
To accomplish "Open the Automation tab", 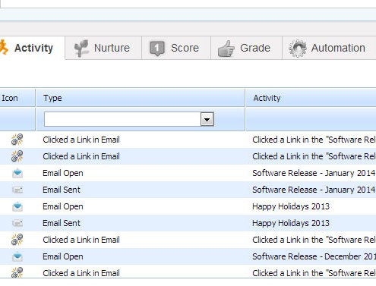I will pyautogui.click(x=329, y=48).
